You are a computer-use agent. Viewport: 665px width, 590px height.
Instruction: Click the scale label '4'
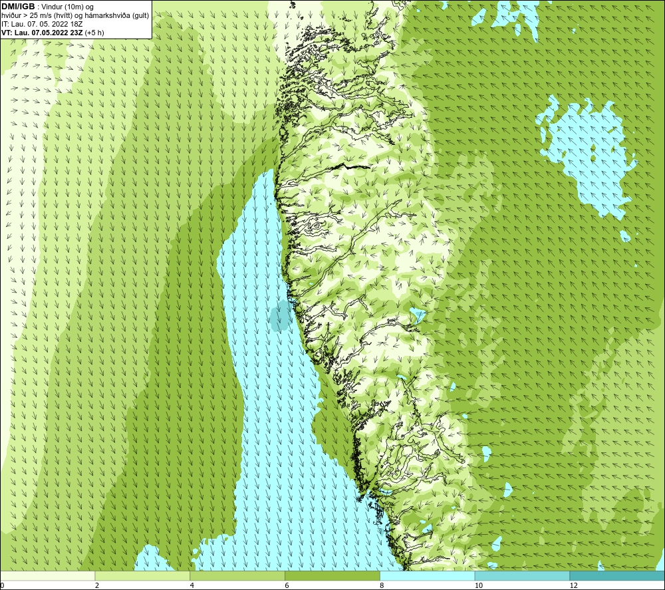pos(192,585)
